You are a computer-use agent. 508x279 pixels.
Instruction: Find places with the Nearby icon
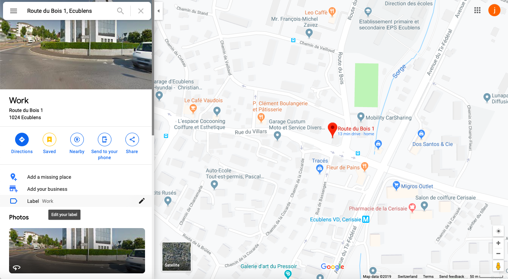(x=77, y=139)
